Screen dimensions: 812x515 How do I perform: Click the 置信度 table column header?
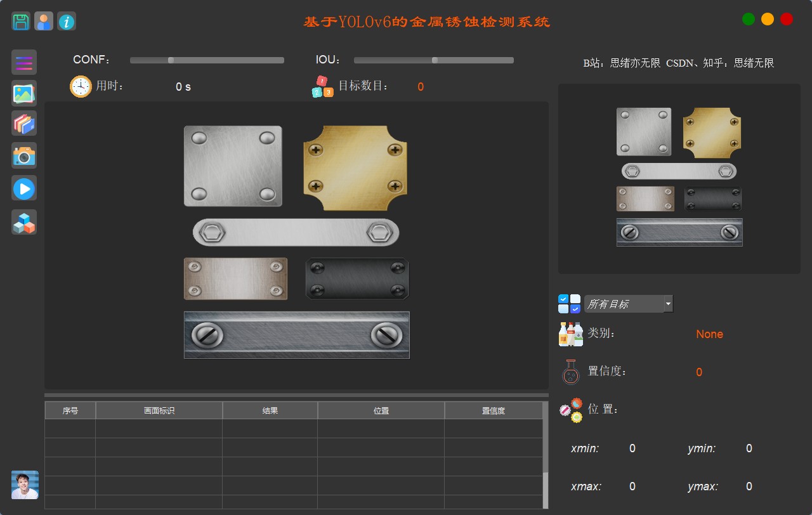494,411
